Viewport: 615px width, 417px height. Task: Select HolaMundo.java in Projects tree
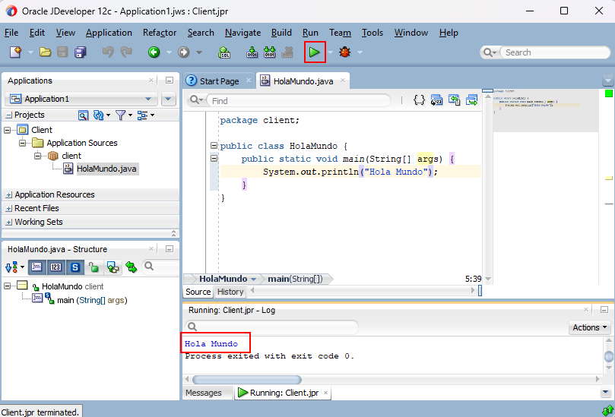(x=106, y=169)
